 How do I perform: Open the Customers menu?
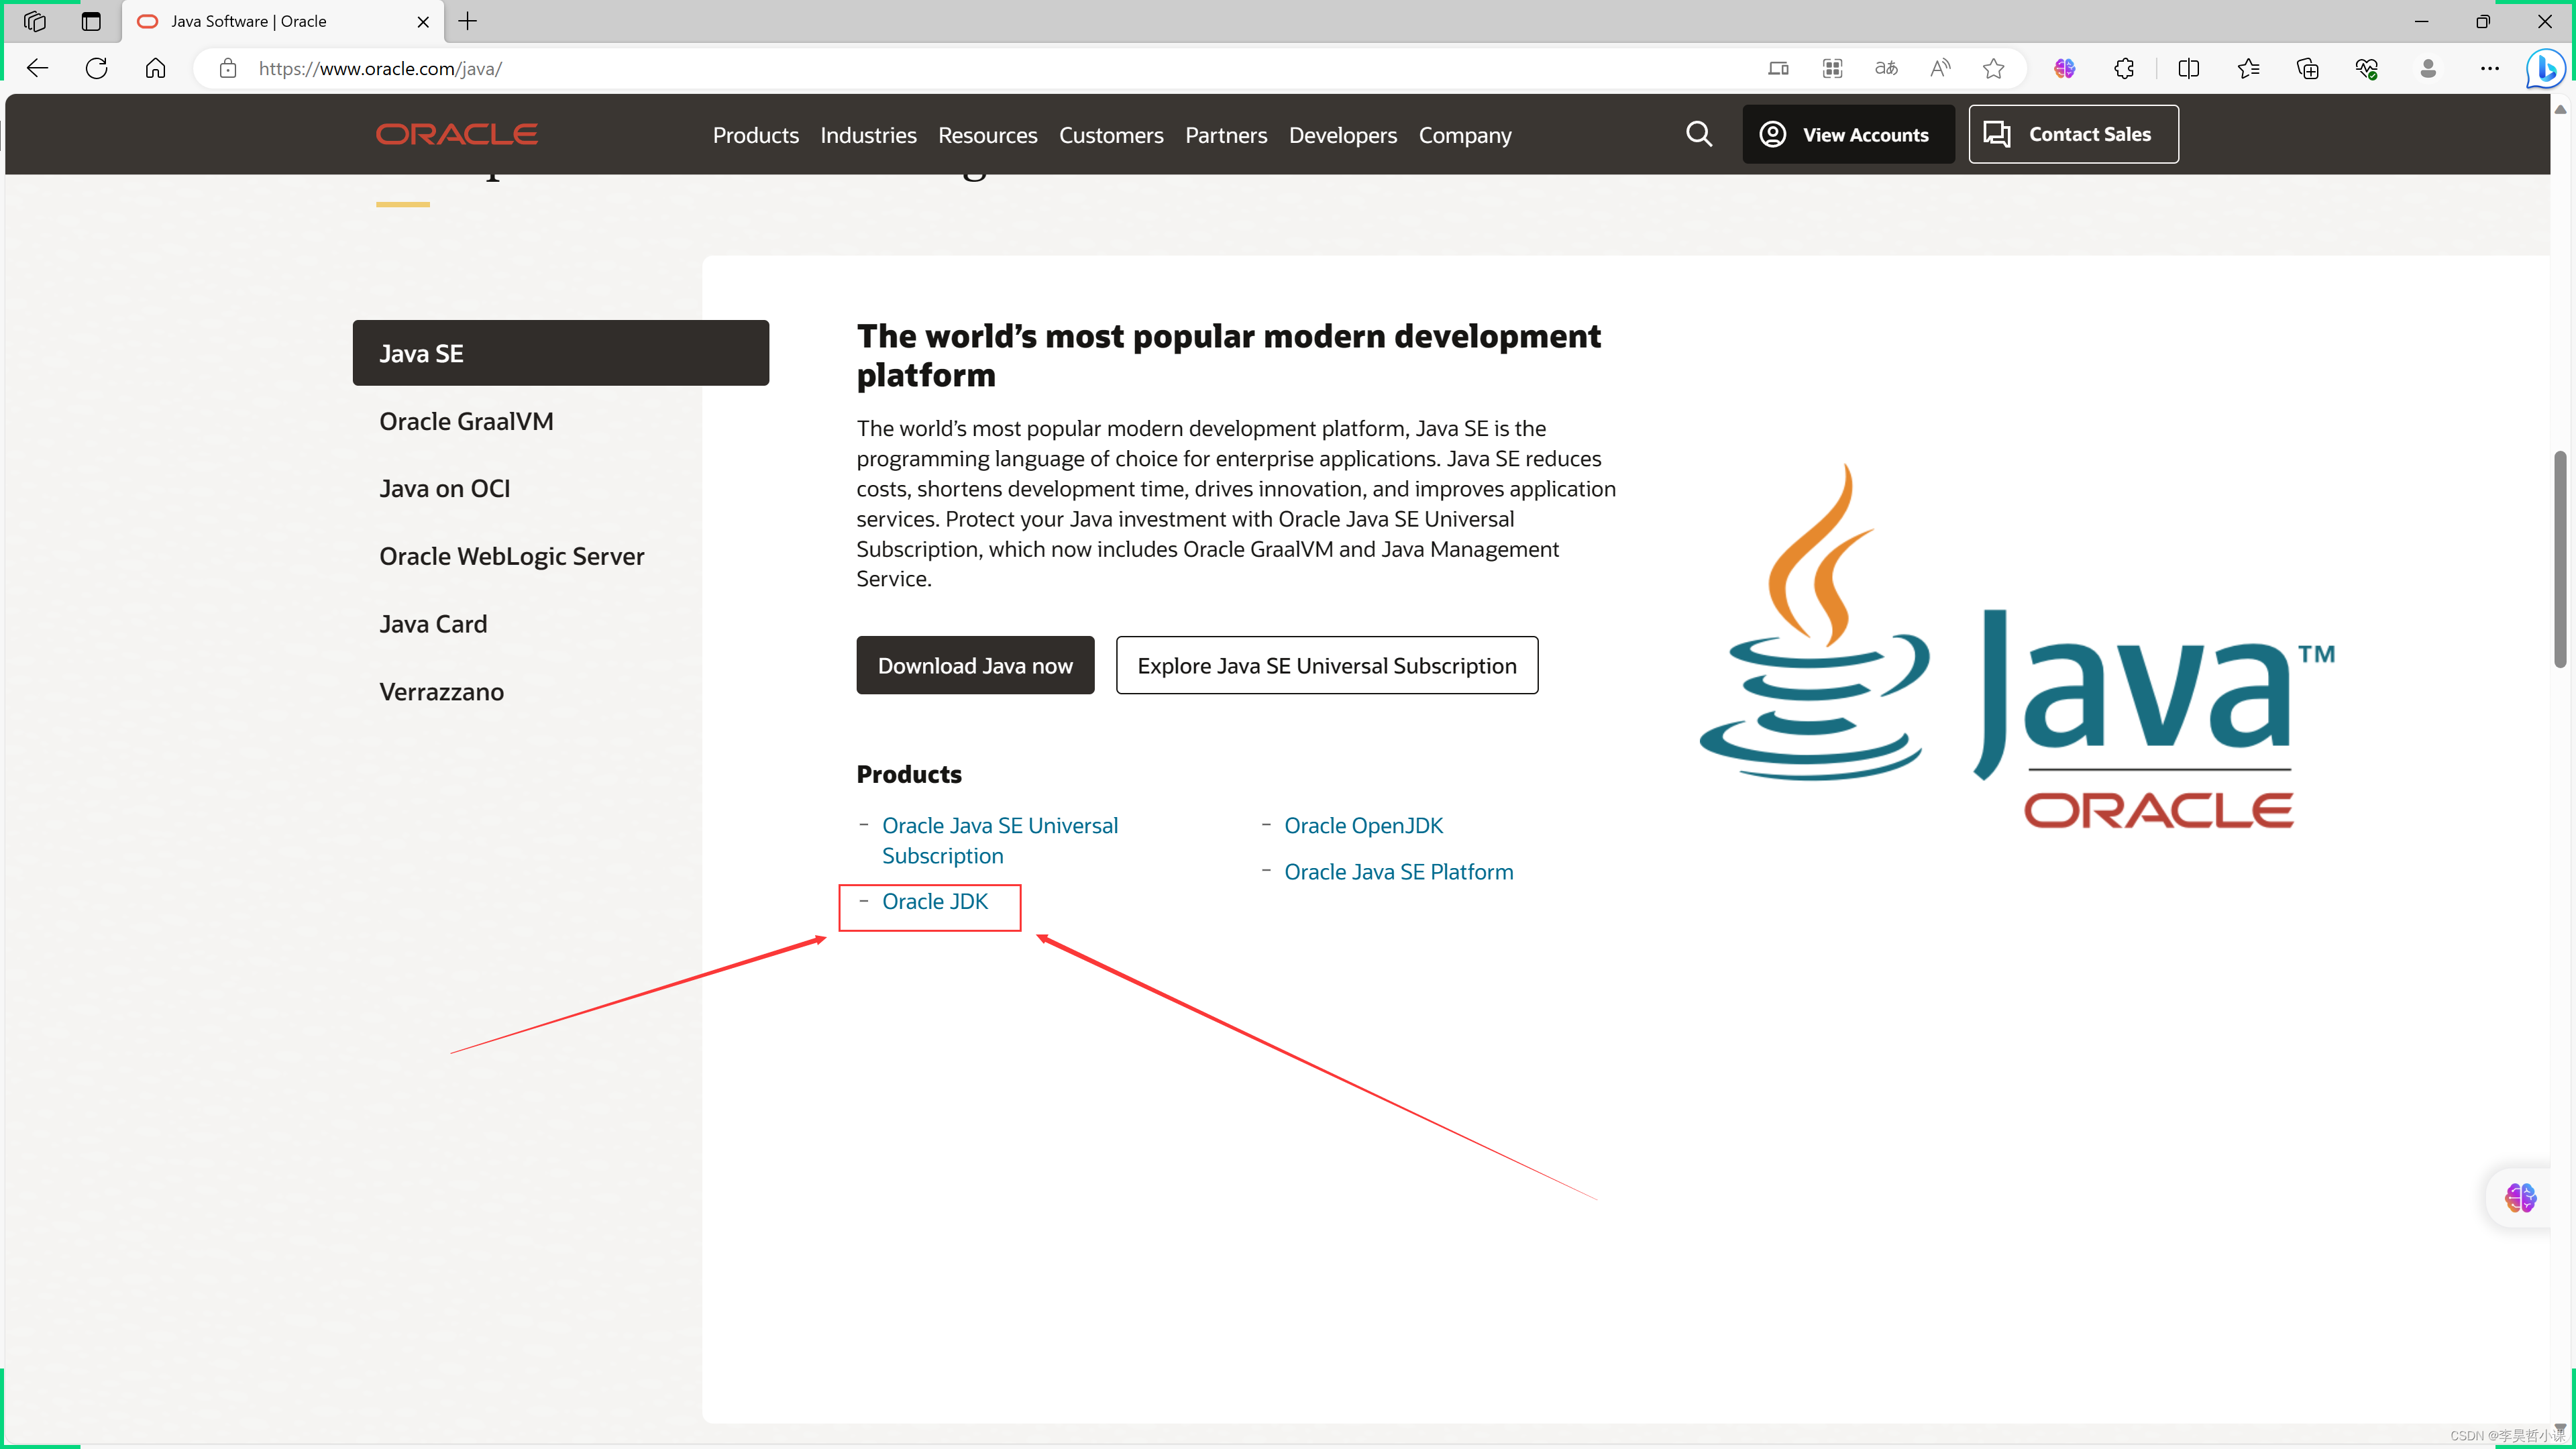pyautogui.click(x=1111, y=135)
